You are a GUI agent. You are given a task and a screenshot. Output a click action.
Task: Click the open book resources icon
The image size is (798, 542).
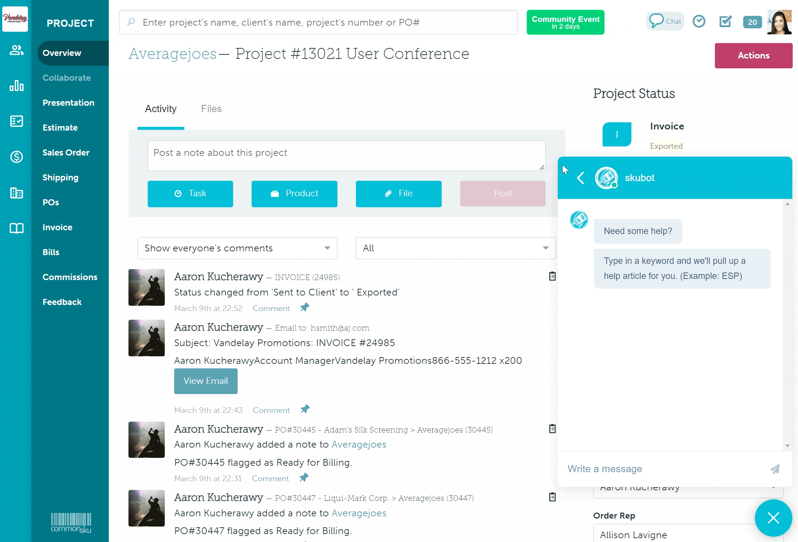tap(16, 228)
